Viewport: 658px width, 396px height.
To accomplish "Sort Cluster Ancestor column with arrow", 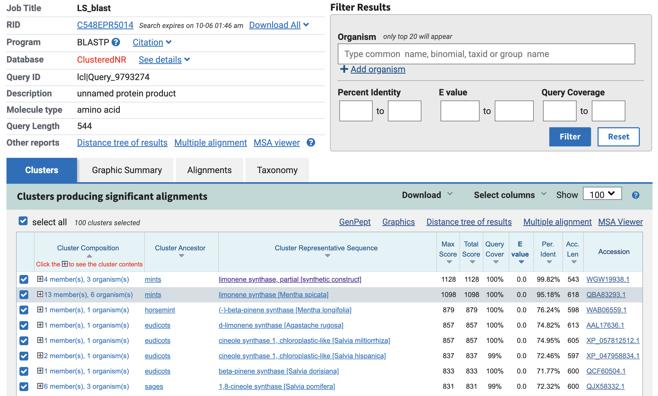I will 182,256.
